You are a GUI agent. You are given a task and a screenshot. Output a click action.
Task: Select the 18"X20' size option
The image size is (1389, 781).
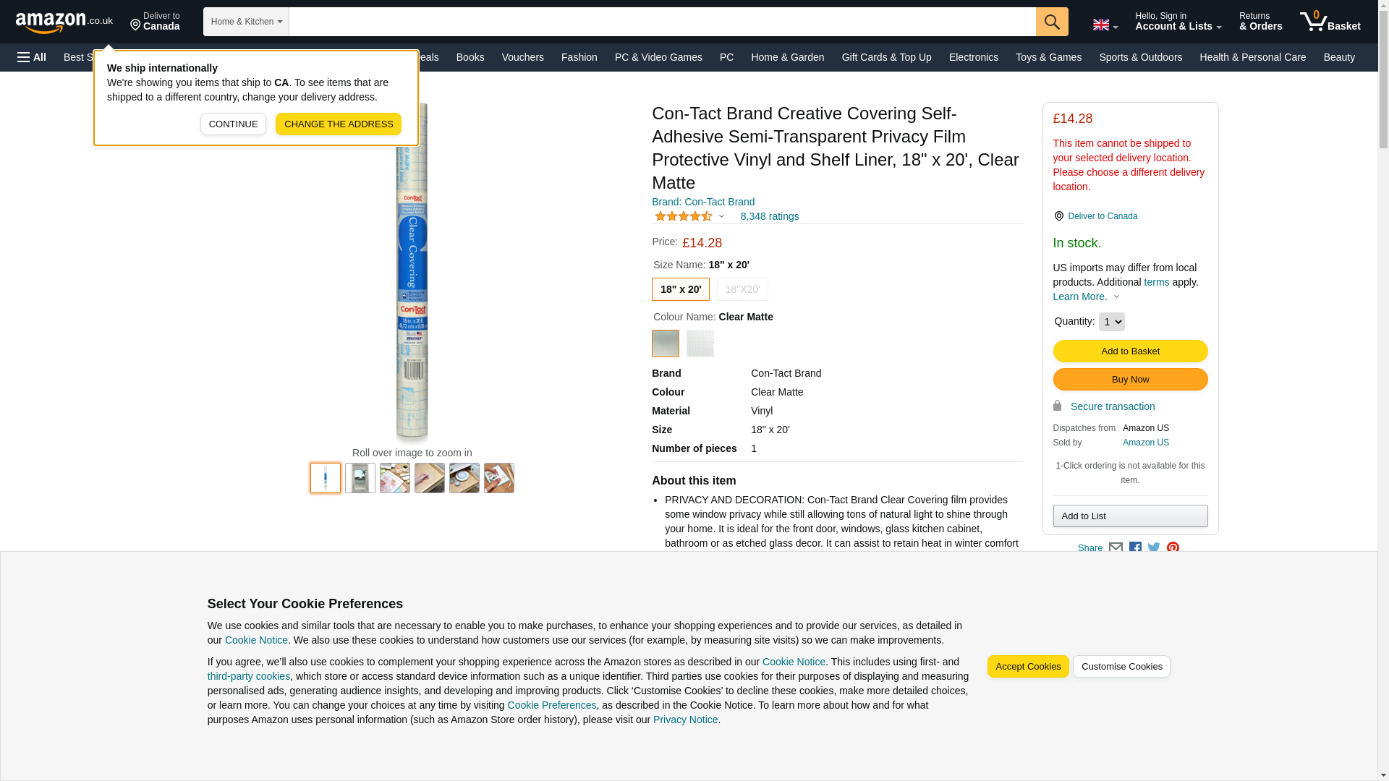tap(742, 289)
